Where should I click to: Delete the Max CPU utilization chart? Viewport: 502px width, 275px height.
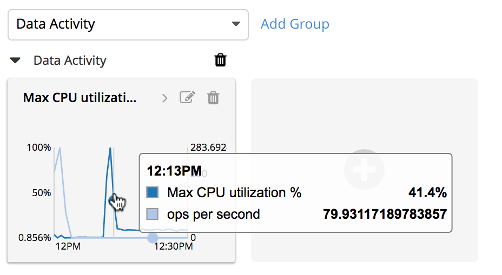coord(214,98)
